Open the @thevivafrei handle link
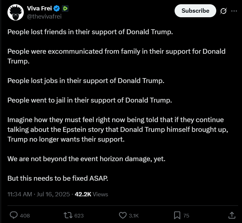 [x=44, y=17]
